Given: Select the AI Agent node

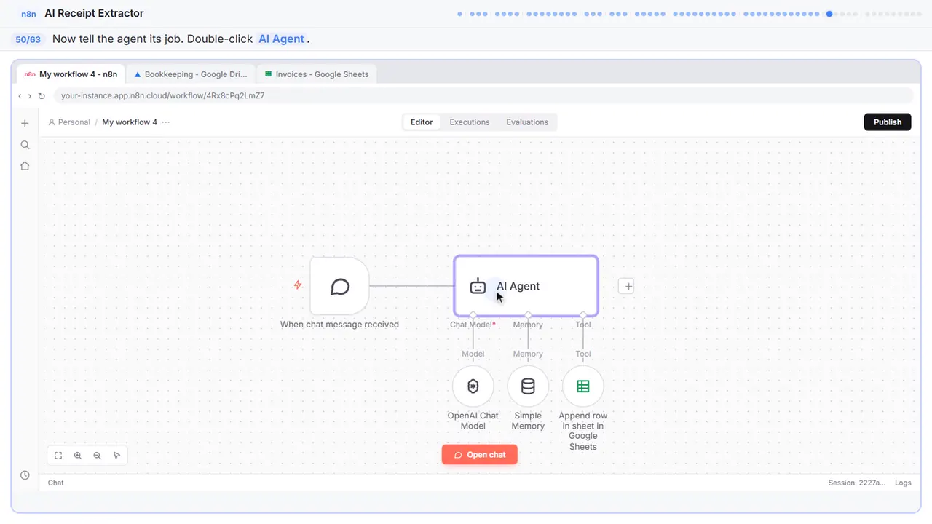Looking at the screenshot, I should pos(526,286).
